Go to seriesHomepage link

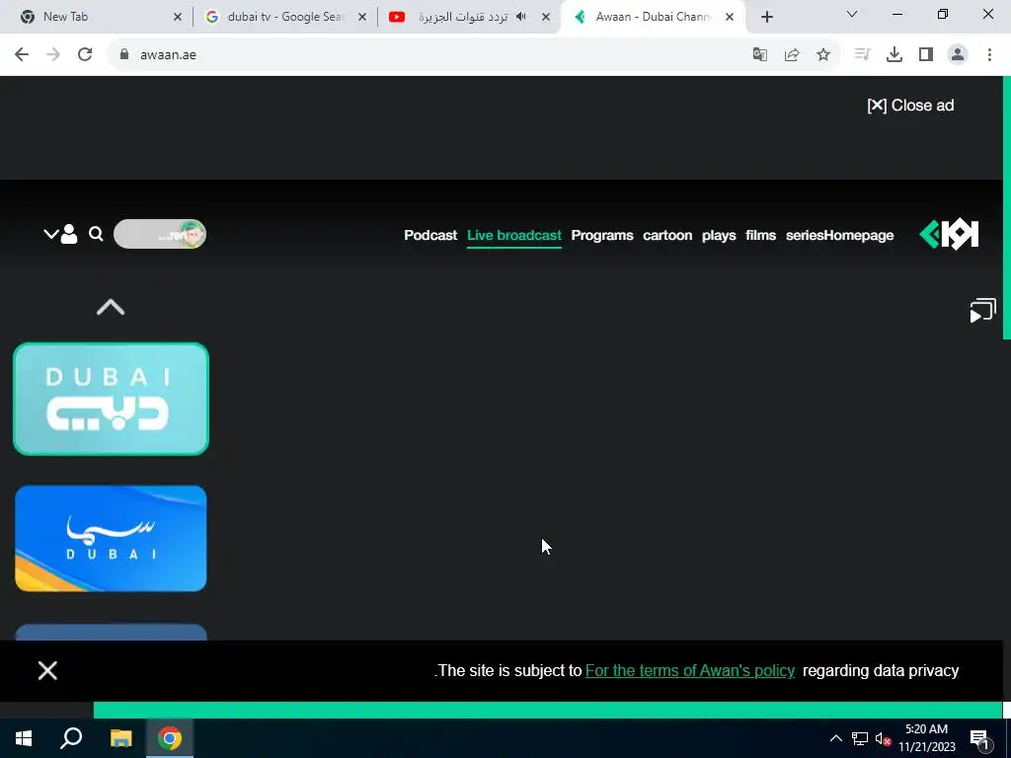click(x=839, y=235)
